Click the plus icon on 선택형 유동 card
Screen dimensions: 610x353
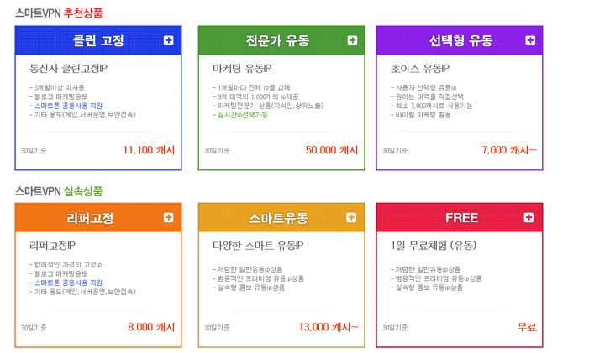529,40
